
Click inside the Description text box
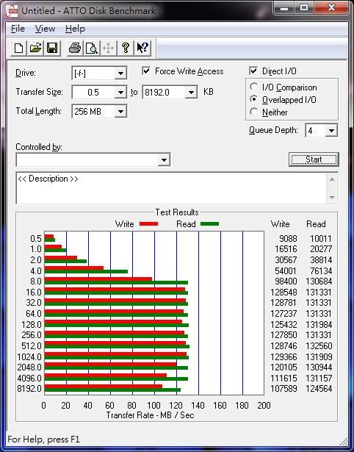point(171,188)
